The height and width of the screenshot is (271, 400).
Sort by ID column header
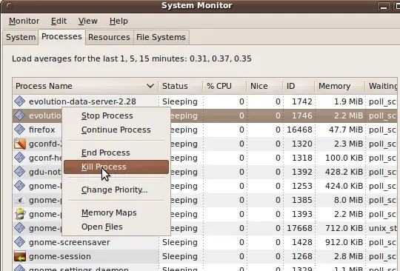(299, 86)
